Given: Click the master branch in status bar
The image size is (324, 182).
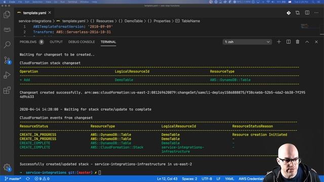Looking at the screenshot, I should coord(13,178).
